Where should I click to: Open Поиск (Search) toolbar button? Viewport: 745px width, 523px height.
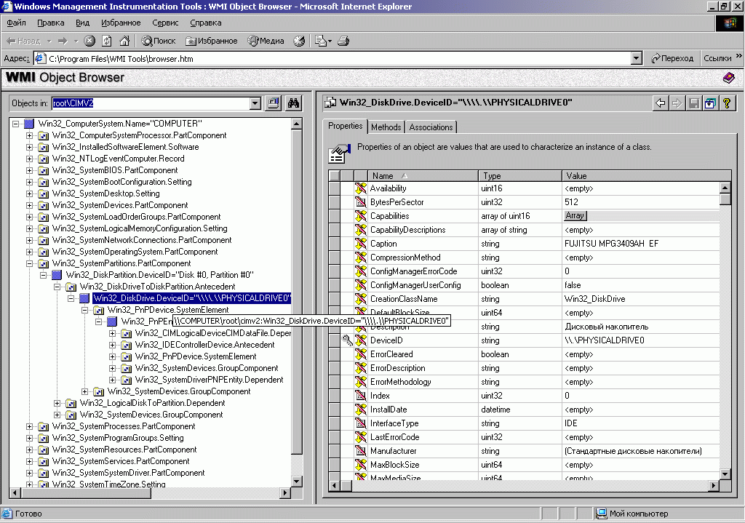(159, 41)
